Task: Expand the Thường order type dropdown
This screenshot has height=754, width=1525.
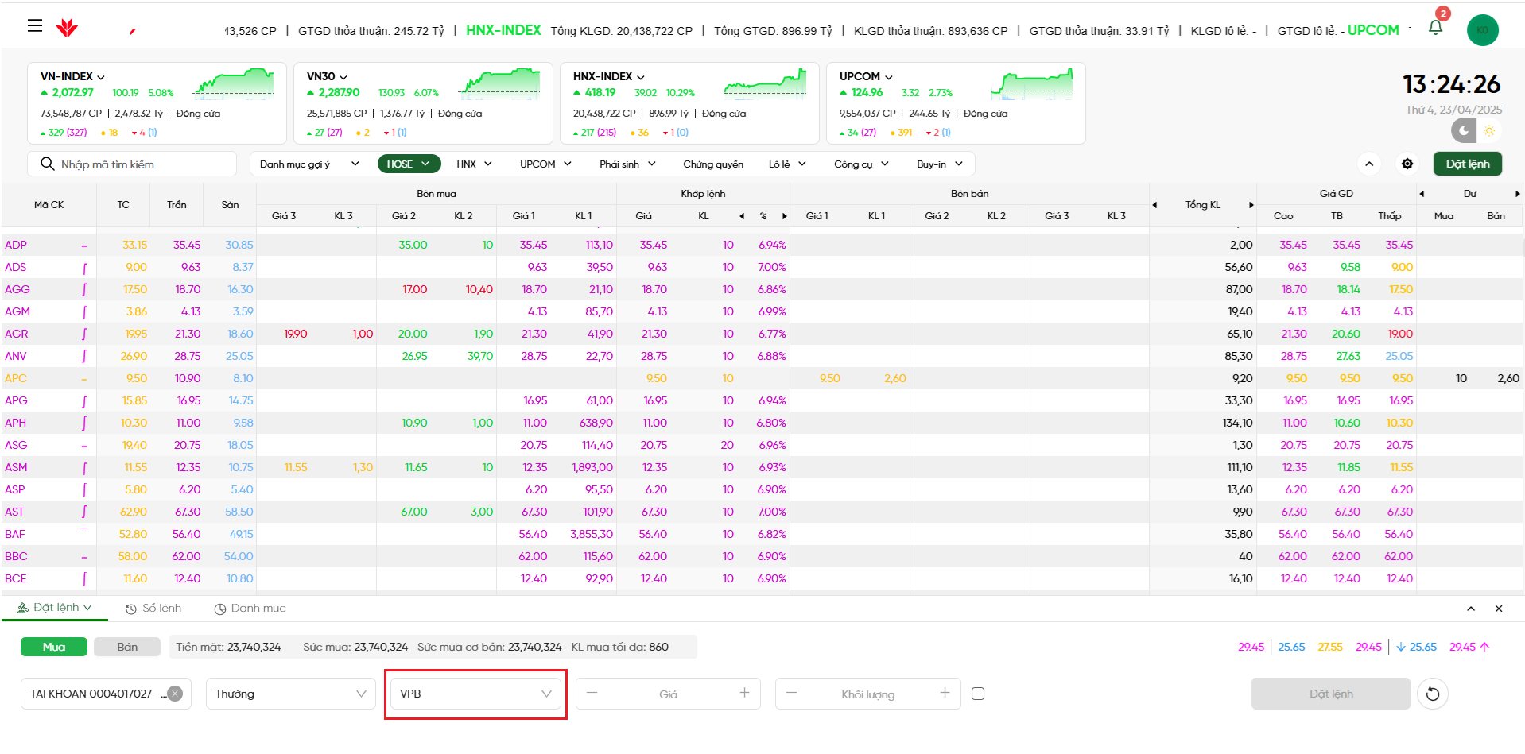Action: tap(290, 694)
